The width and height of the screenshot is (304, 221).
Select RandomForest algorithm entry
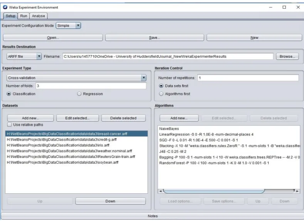click(x=229, y=163)
